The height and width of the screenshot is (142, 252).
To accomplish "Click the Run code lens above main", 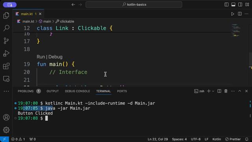I will click(41, 57).
